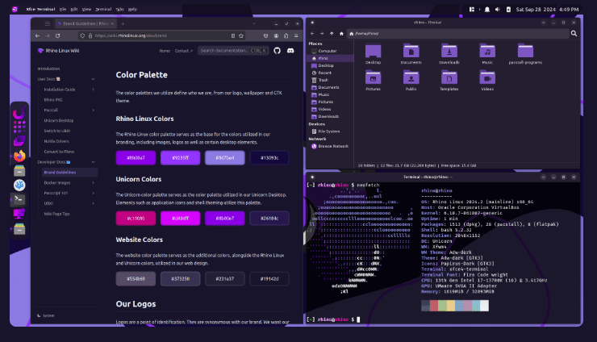Expand Pacstall in wiki sidebar
Image resolution: width=597 pixels, height=342 pixels.
click(93, 110)
